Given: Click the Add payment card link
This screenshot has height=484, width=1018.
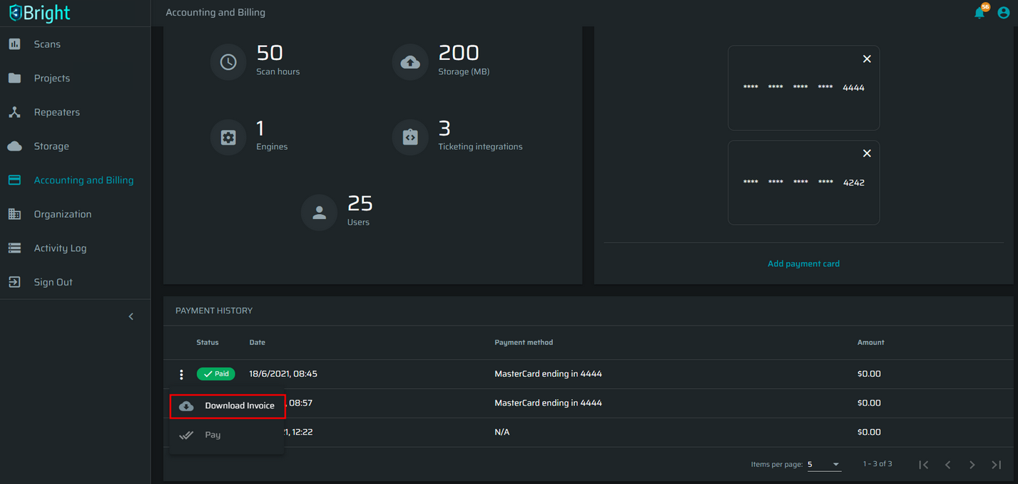Looking at the screenshot, I should coord(803,263).
